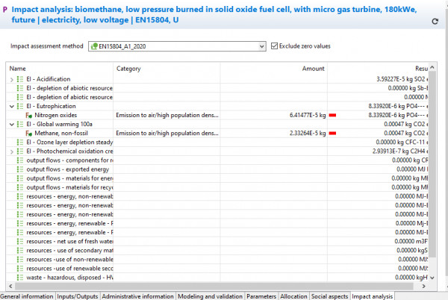The width and height of the screenshot is (448, 300).
Task: Open the Modeling and validation tab
Action: 210,296
